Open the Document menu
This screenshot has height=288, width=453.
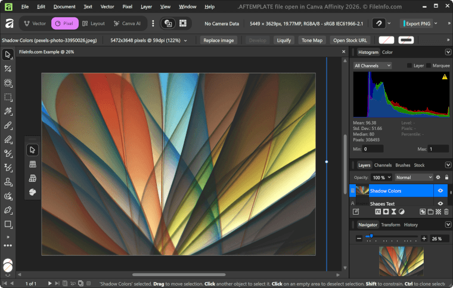click(64, 7)
